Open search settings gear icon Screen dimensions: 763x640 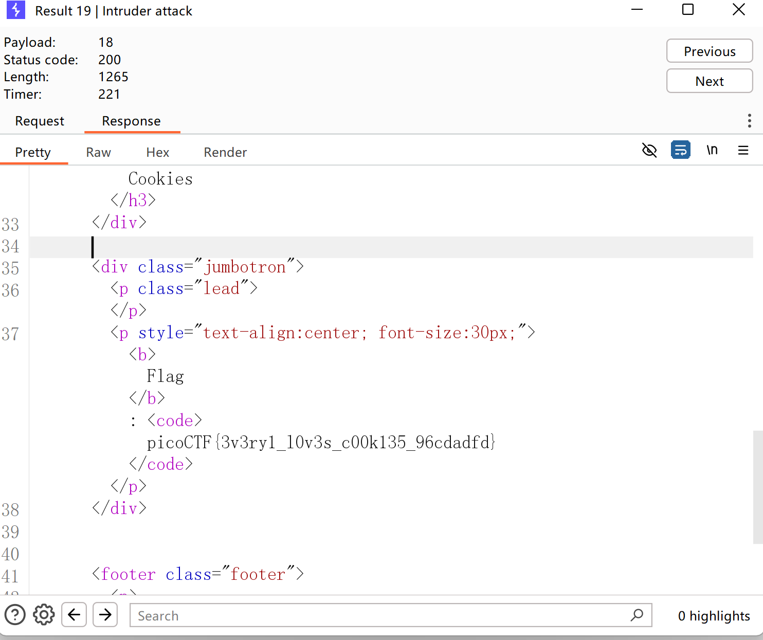(x=44, y=615)
